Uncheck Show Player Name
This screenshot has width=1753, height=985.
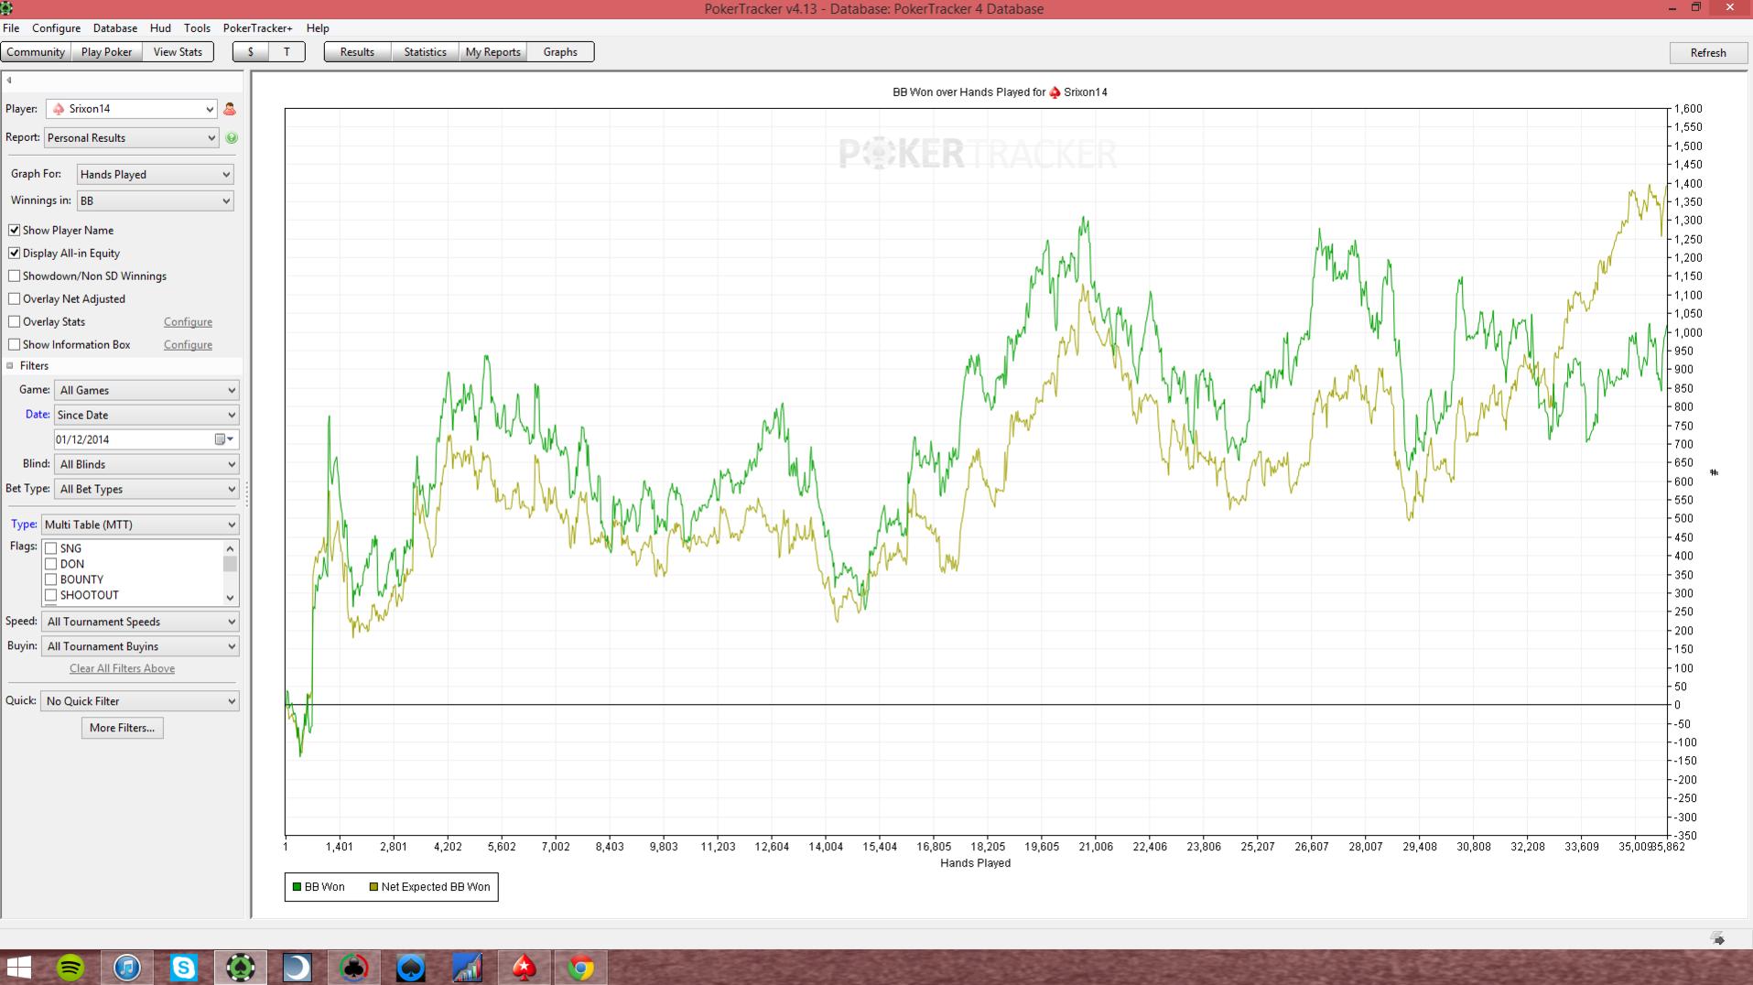pos(15,231)
